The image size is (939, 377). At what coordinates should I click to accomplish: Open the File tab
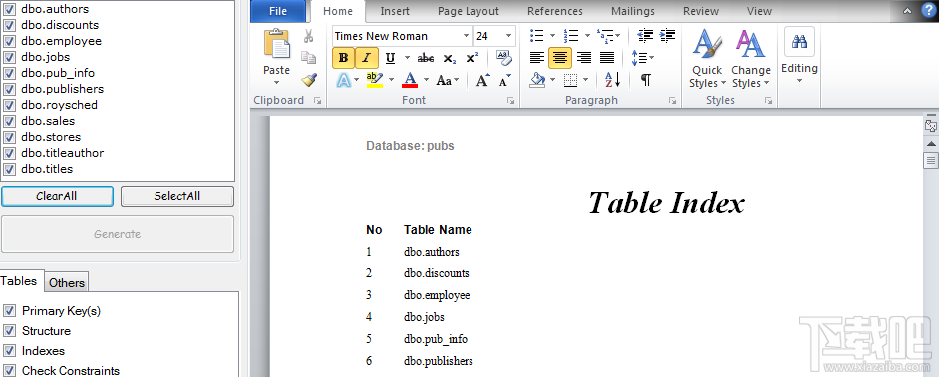(278, 11)
